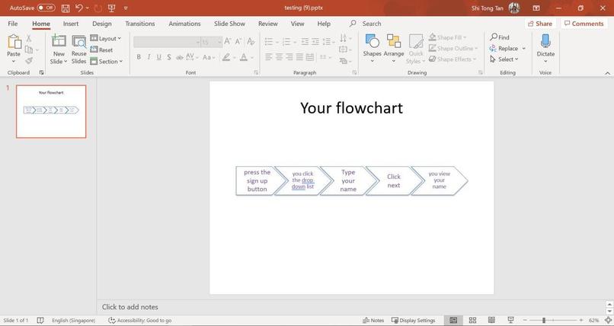Open Font Color picker button
This screenshot has width=614, height=326.
[244, 58]
